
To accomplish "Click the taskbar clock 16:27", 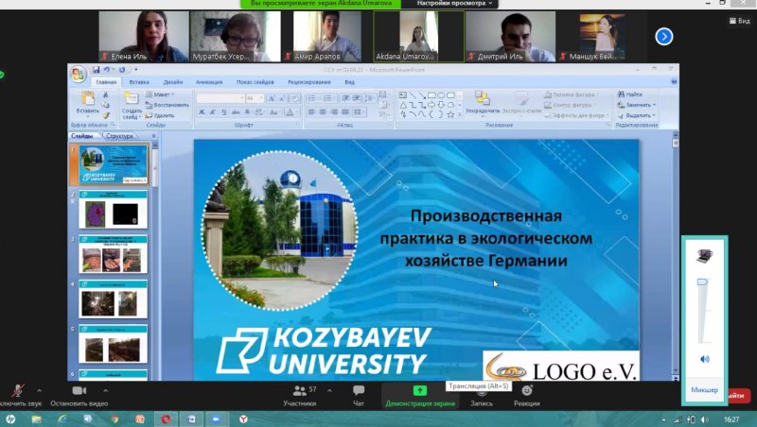I will tap(731, 419).
